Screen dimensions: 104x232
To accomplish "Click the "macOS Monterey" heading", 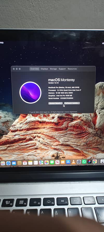I will click(62, 80).
